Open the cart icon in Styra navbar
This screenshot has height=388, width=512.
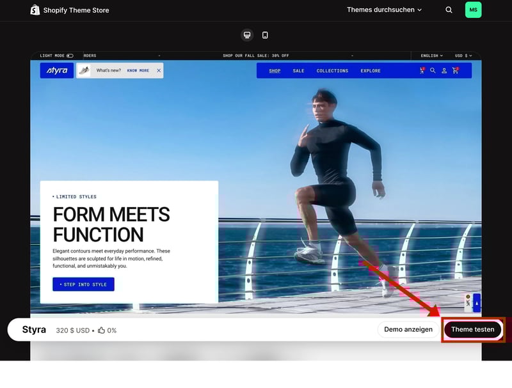pos(455,71)
